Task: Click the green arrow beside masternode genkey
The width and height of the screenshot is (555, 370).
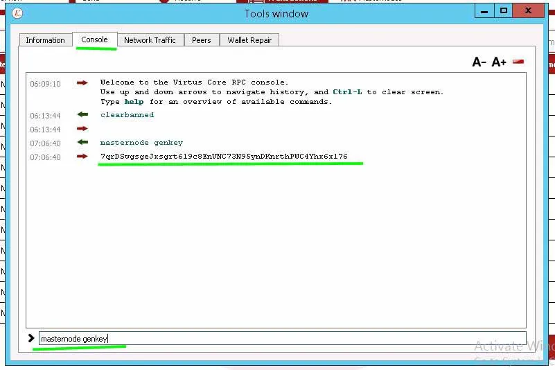Action: (x=82, y=142)
